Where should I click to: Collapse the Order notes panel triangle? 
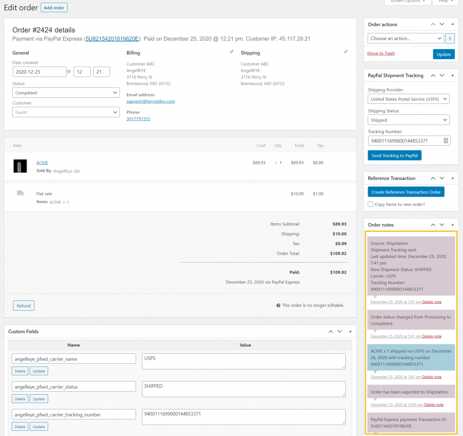pyautogui.click(x=453, y=225)
